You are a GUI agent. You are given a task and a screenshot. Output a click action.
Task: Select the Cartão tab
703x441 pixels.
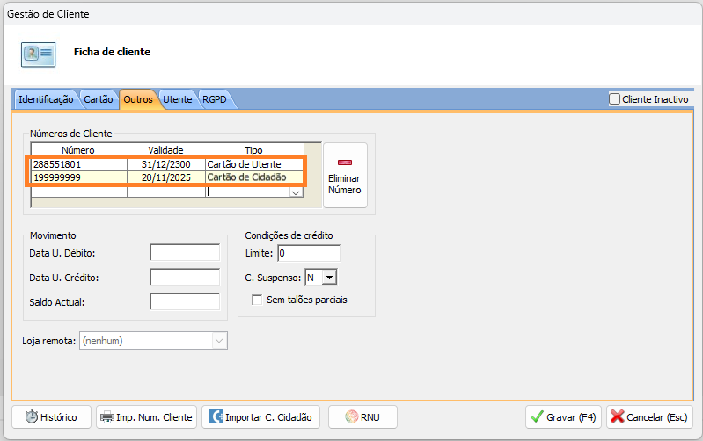pyautogui.click(x=99, y=99)
